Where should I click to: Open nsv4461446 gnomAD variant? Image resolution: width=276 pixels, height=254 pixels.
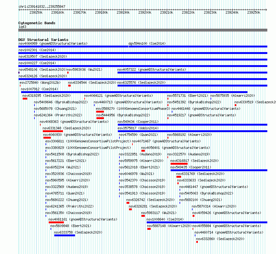(x=206, y=109)
